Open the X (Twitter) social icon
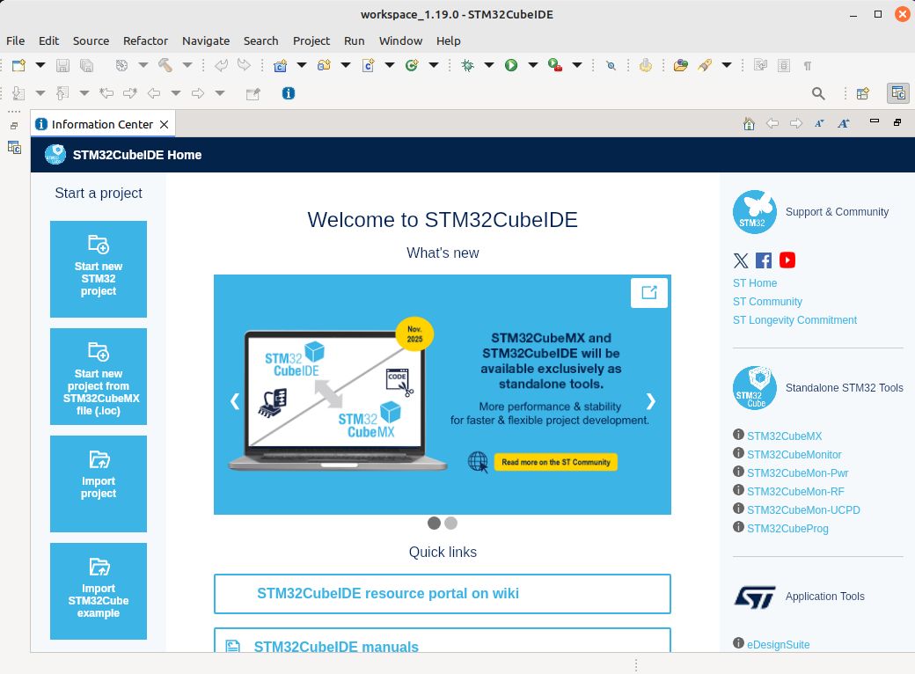 click(x=741, y=260)
